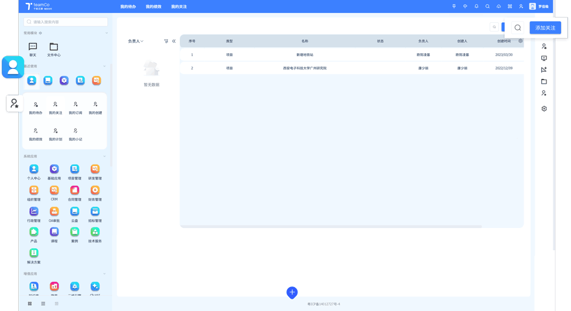Open 文件中心 file center

(54, 49)
